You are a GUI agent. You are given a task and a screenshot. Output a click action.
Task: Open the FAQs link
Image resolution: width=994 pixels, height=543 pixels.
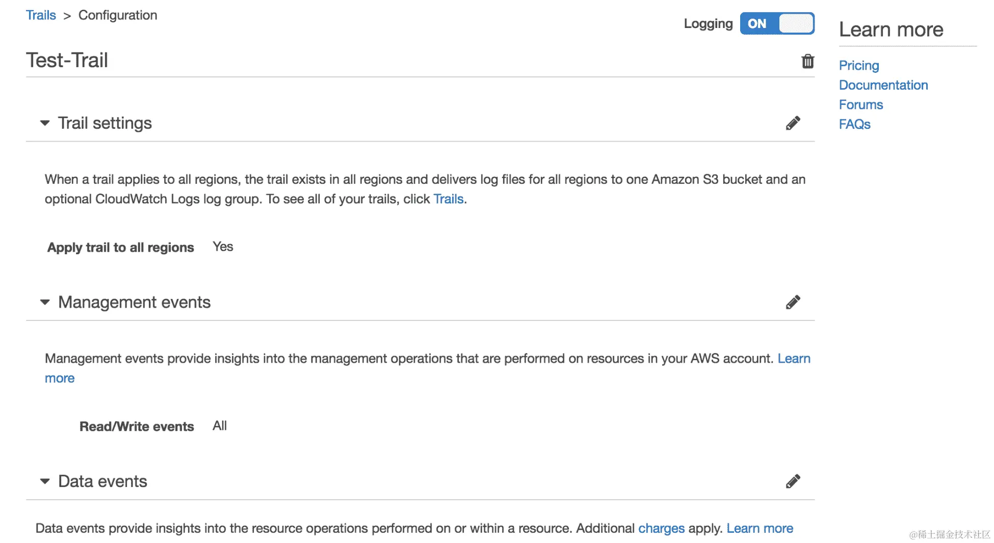854,124
